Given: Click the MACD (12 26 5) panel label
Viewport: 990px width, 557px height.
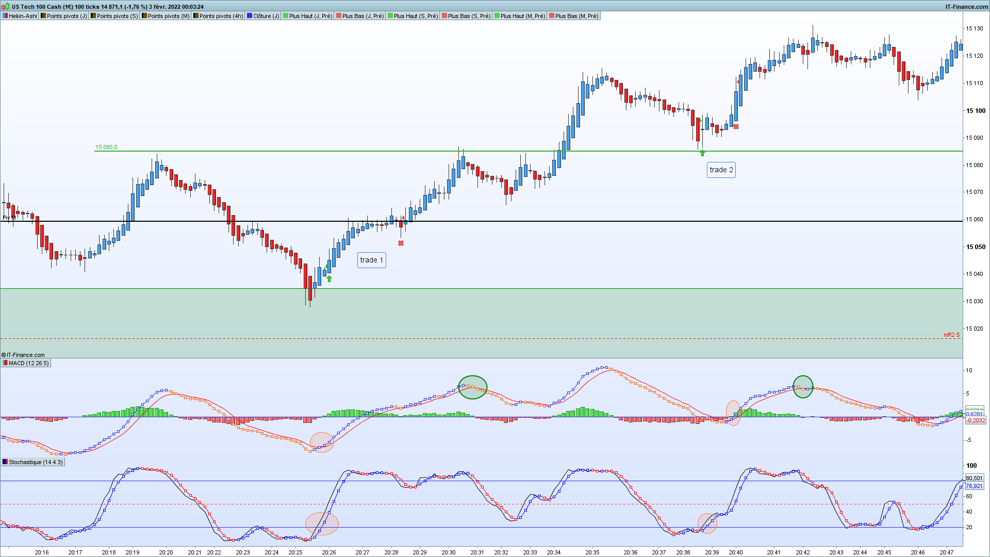Looking at the screenshot, I should [28, 363].
